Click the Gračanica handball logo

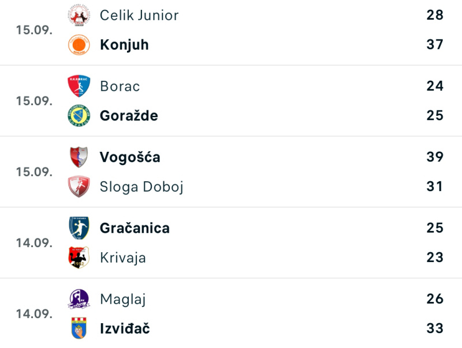(79, 228)
